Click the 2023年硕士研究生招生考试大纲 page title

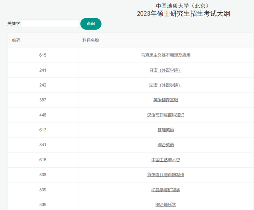tap(183, 13)
